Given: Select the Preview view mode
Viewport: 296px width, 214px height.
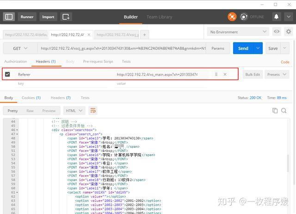Looking at the screenshot, I should [49, 111].
